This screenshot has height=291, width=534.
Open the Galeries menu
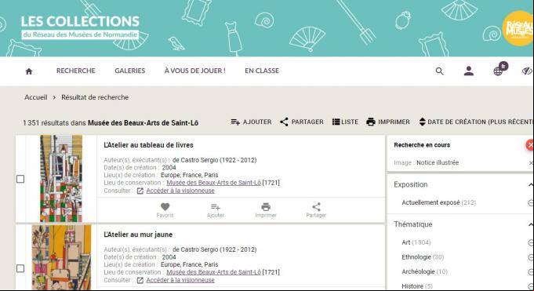(129, 71)
